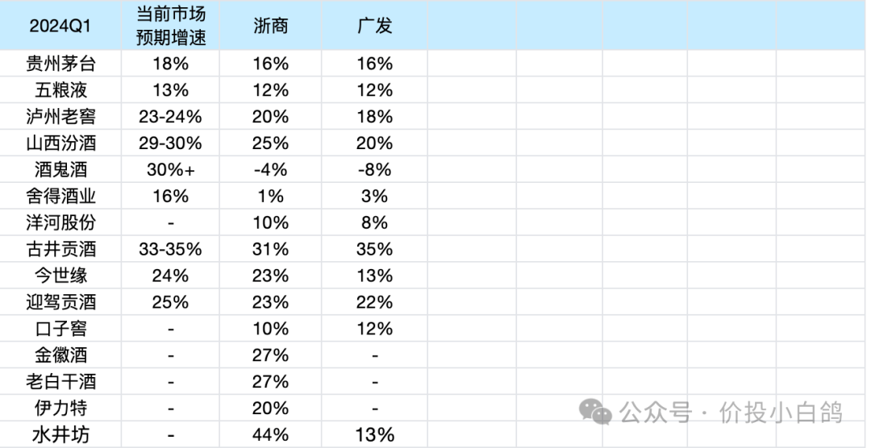Click 山西汾酒 expected growth 29-30% cell
This screenshot has width=871, height=448.
point(170,143)
